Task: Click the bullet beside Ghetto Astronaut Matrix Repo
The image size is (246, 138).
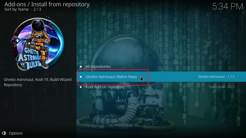Action: point(81,77)
